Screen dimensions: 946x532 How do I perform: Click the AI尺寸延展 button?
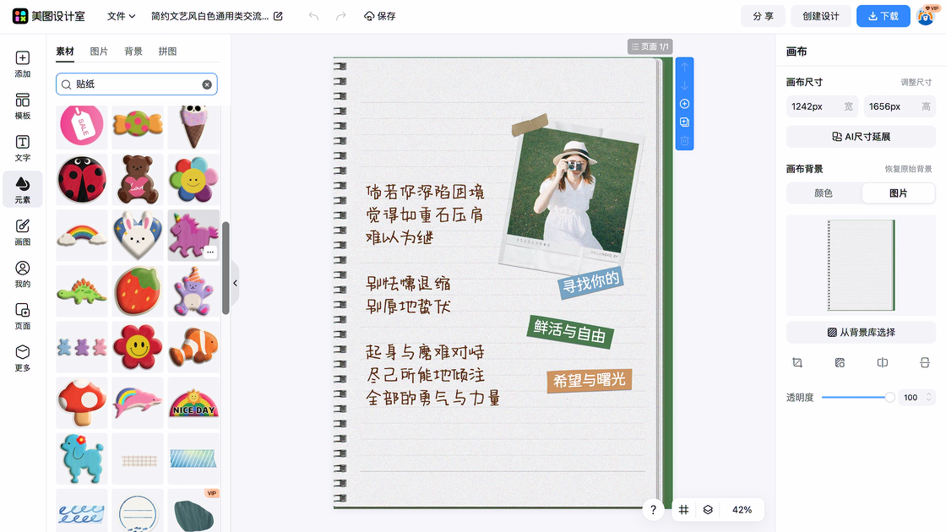(x=861, y=137)
